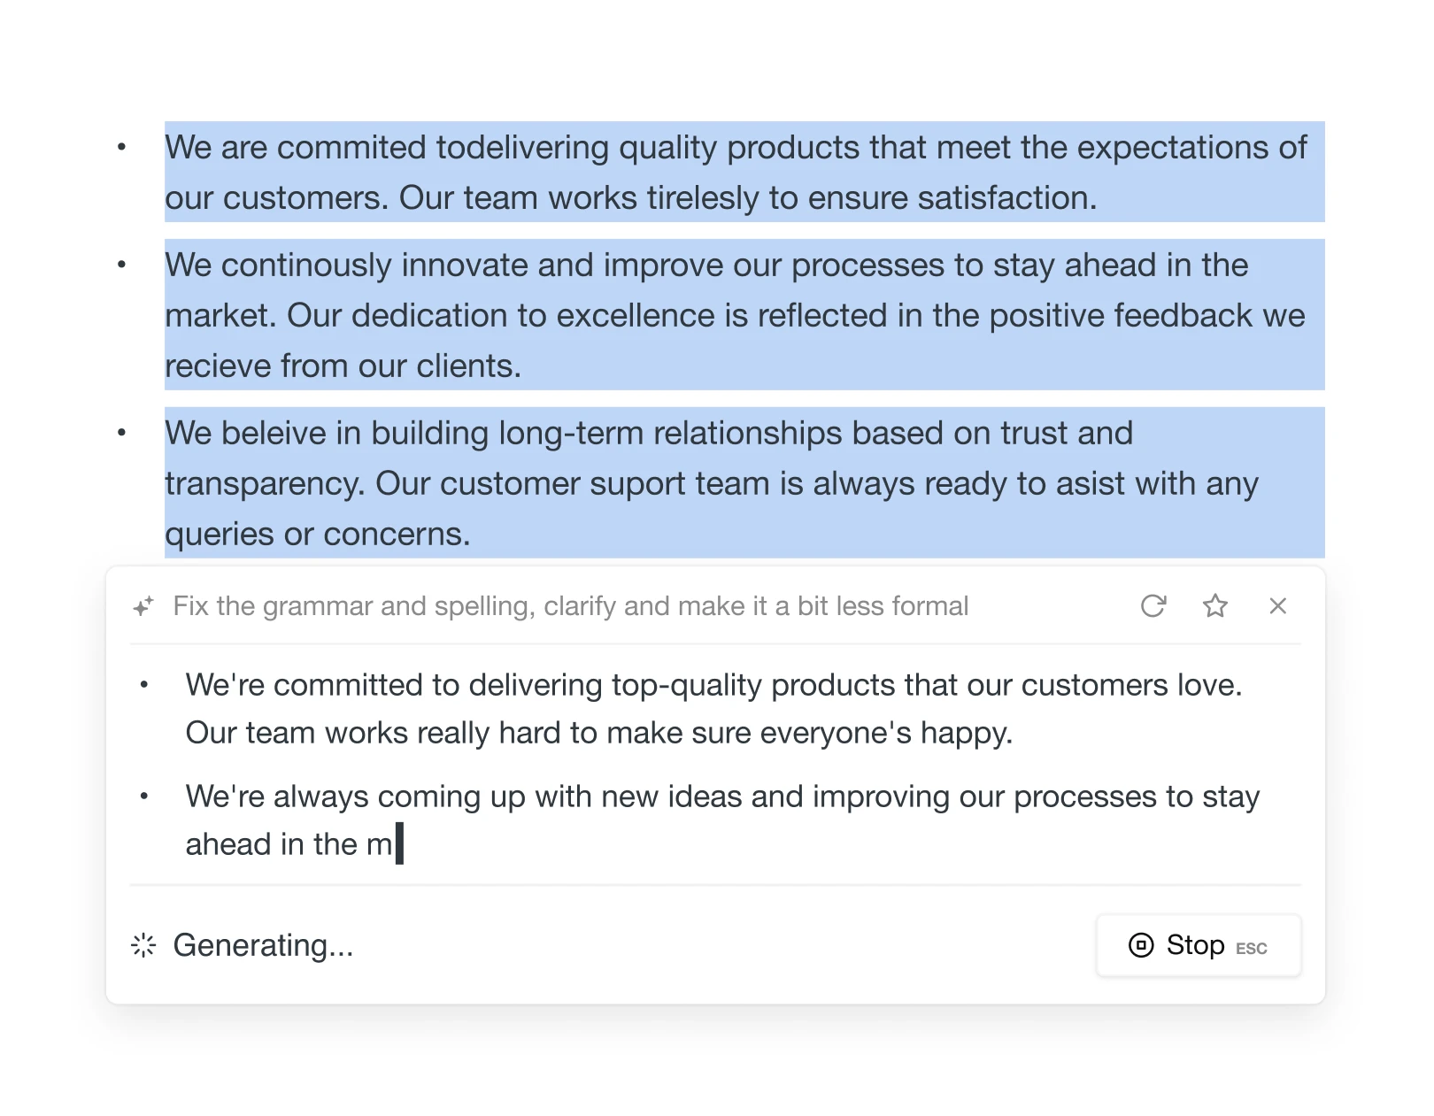Click the word "beleive" in the third bullet
This screenshot has width=1434, height=1116.
pos(274,434)
